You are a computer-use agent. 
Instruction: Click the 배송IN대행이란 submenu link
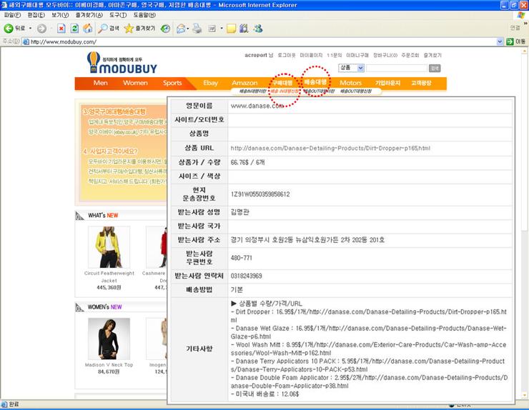pyautogui.click(x=252, y=91)
